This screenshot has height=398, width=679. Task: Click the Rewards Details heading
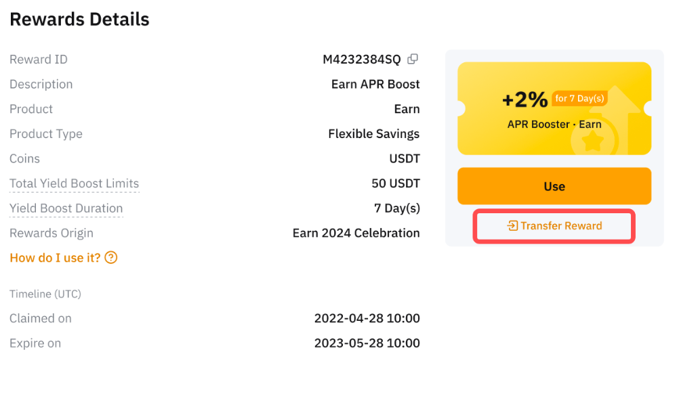tap(79, 20)
